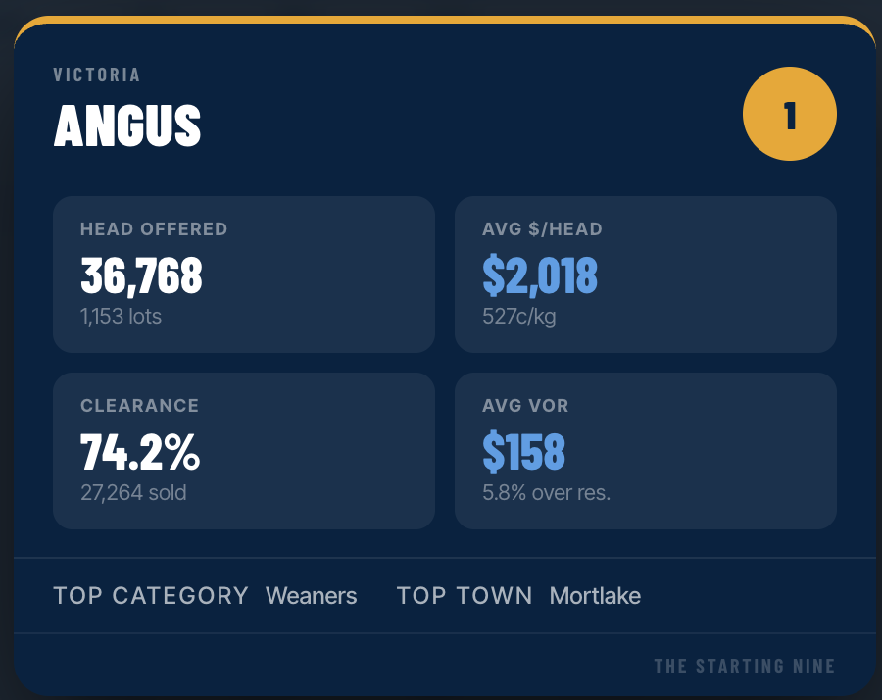Click the 1,153 lots subtext
Screen dimensions: 882x700
tap(121, 317)
